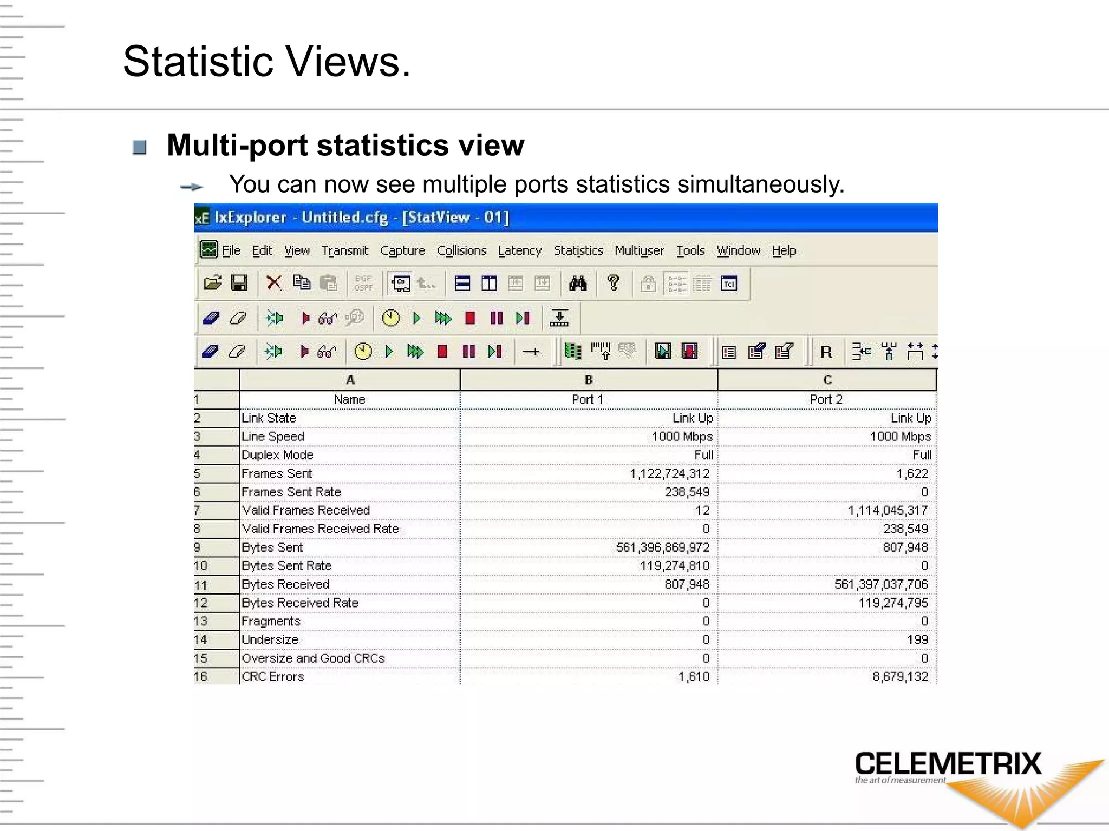Open the Multiuser menu
This screenshot has height=831, width=1109.
tap(639, 250)
